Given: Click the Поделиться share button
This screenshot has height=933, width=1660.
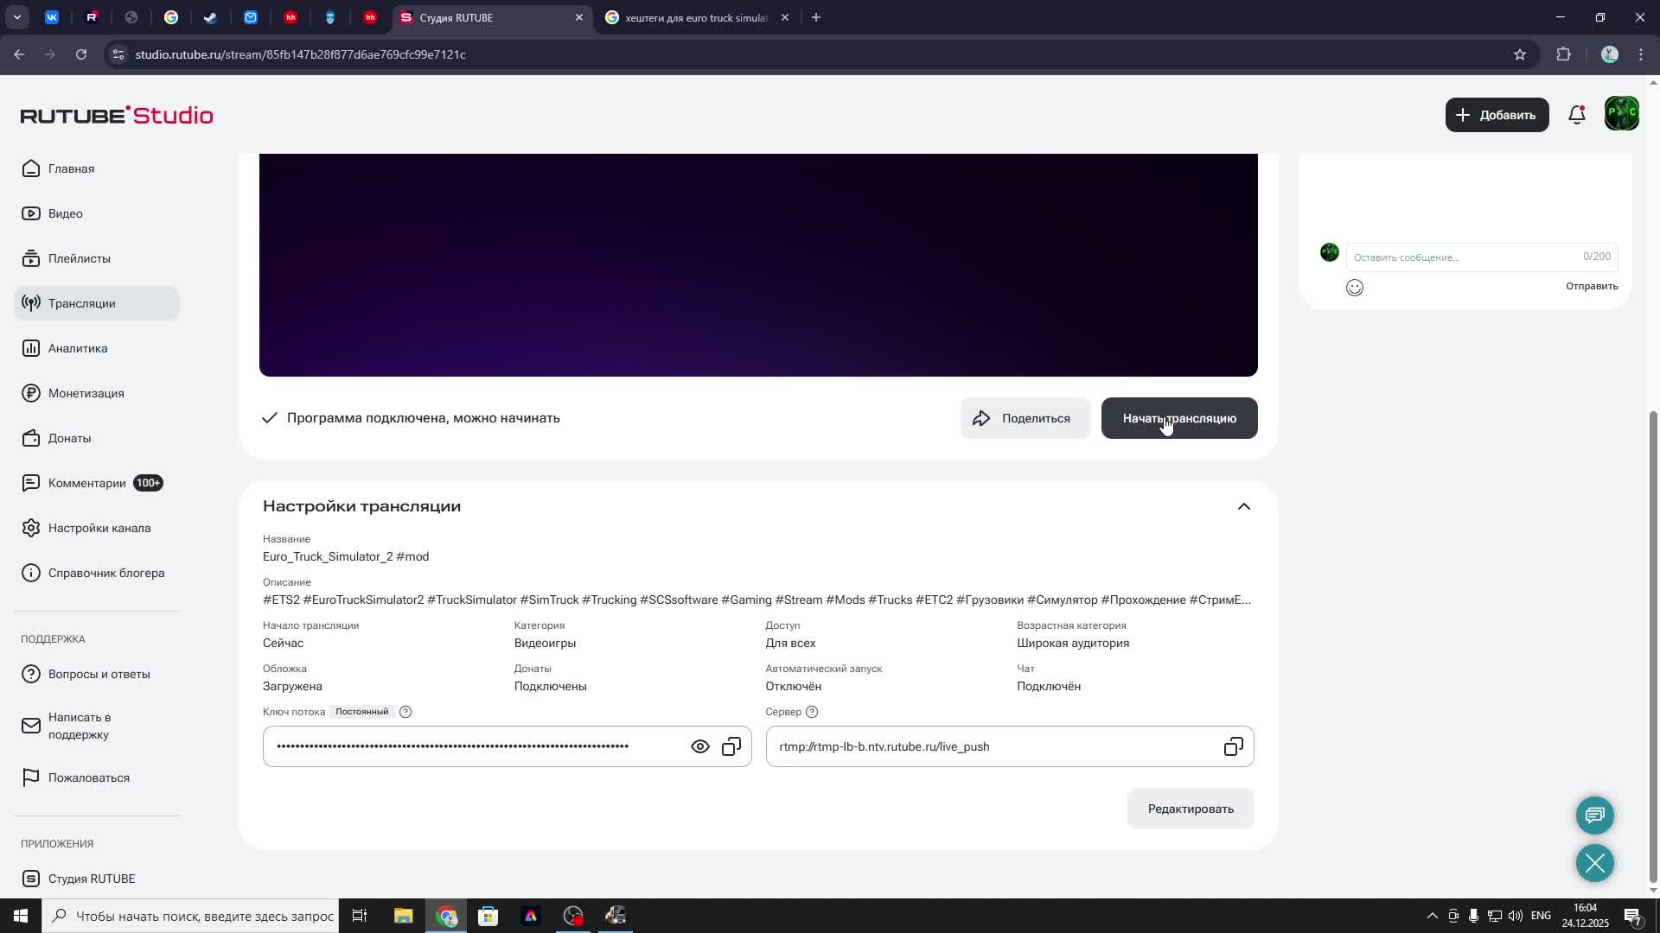Looking at the screenshot, I should [1025, 418].
